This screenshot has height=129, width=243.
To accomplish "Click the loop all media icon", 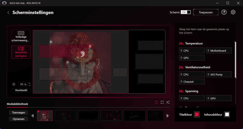I will tap(162, 102).
